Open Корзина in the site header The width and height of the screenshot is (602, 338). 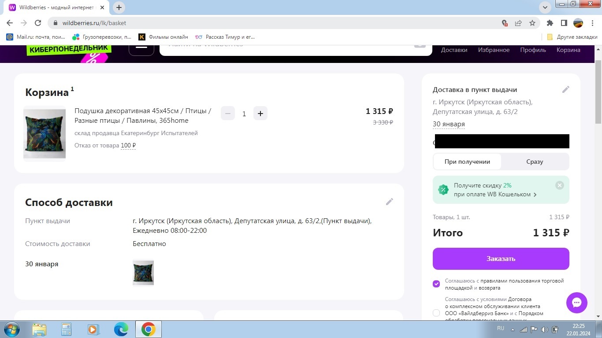click(568, 50)
